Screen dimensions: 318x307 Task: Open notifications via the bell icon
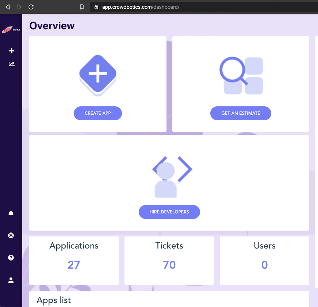click(x=11, y=213)
